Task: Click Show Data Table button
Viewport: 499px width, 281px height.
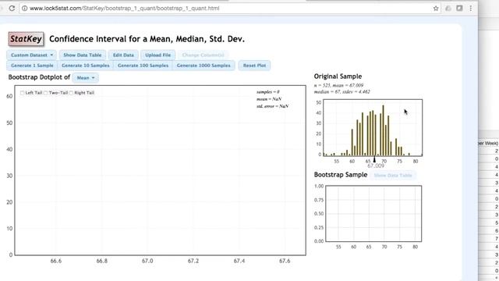Action: [82, 55]
